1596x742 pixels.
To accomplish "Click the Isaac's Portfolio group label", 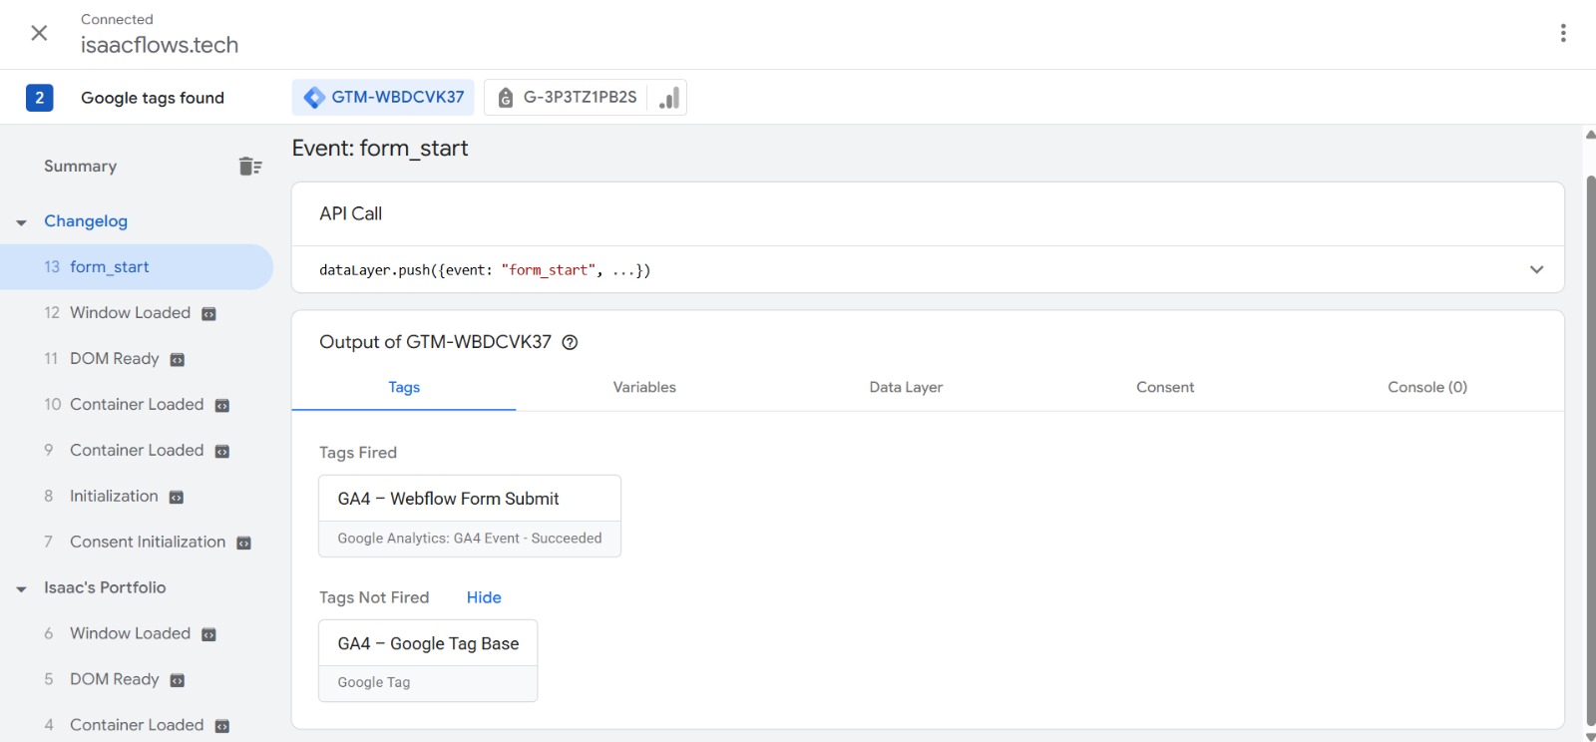I will tap(105, 587).
